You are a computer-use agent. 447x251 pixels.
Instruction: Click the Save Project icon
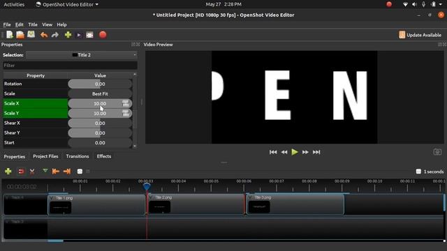point(31,35)
